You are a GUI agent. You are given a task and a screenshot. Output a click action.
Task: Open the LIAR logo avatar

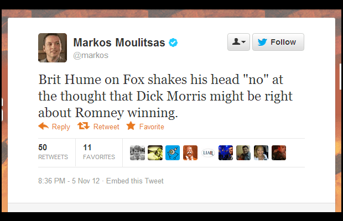tap(208, 153)
